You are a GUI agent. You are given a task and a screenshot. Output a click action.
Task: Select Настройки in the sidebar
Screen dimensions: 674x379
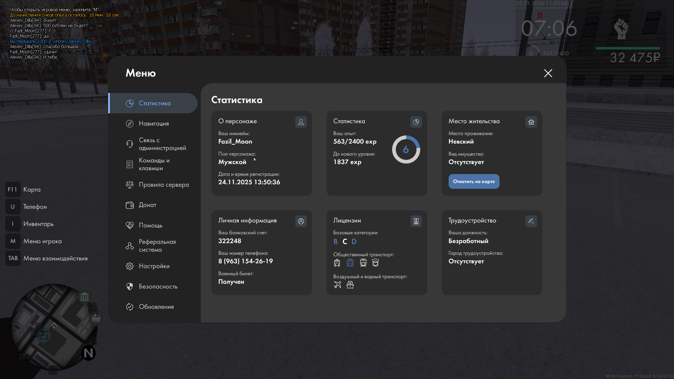(154, 266)
